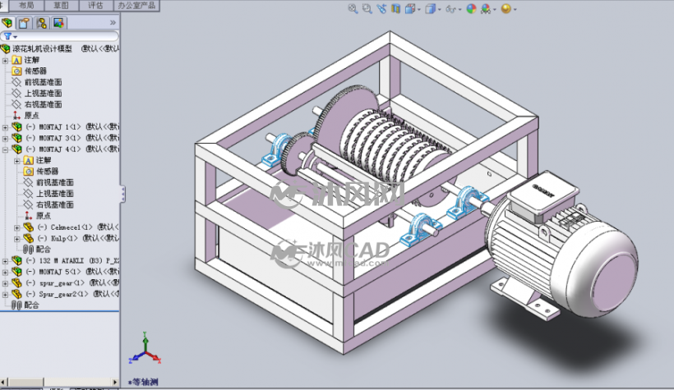The image size is (674, 390).
Task: Open the ConfigurationManager tab icon
Action: pyautogui.click(x=42, y=23)
